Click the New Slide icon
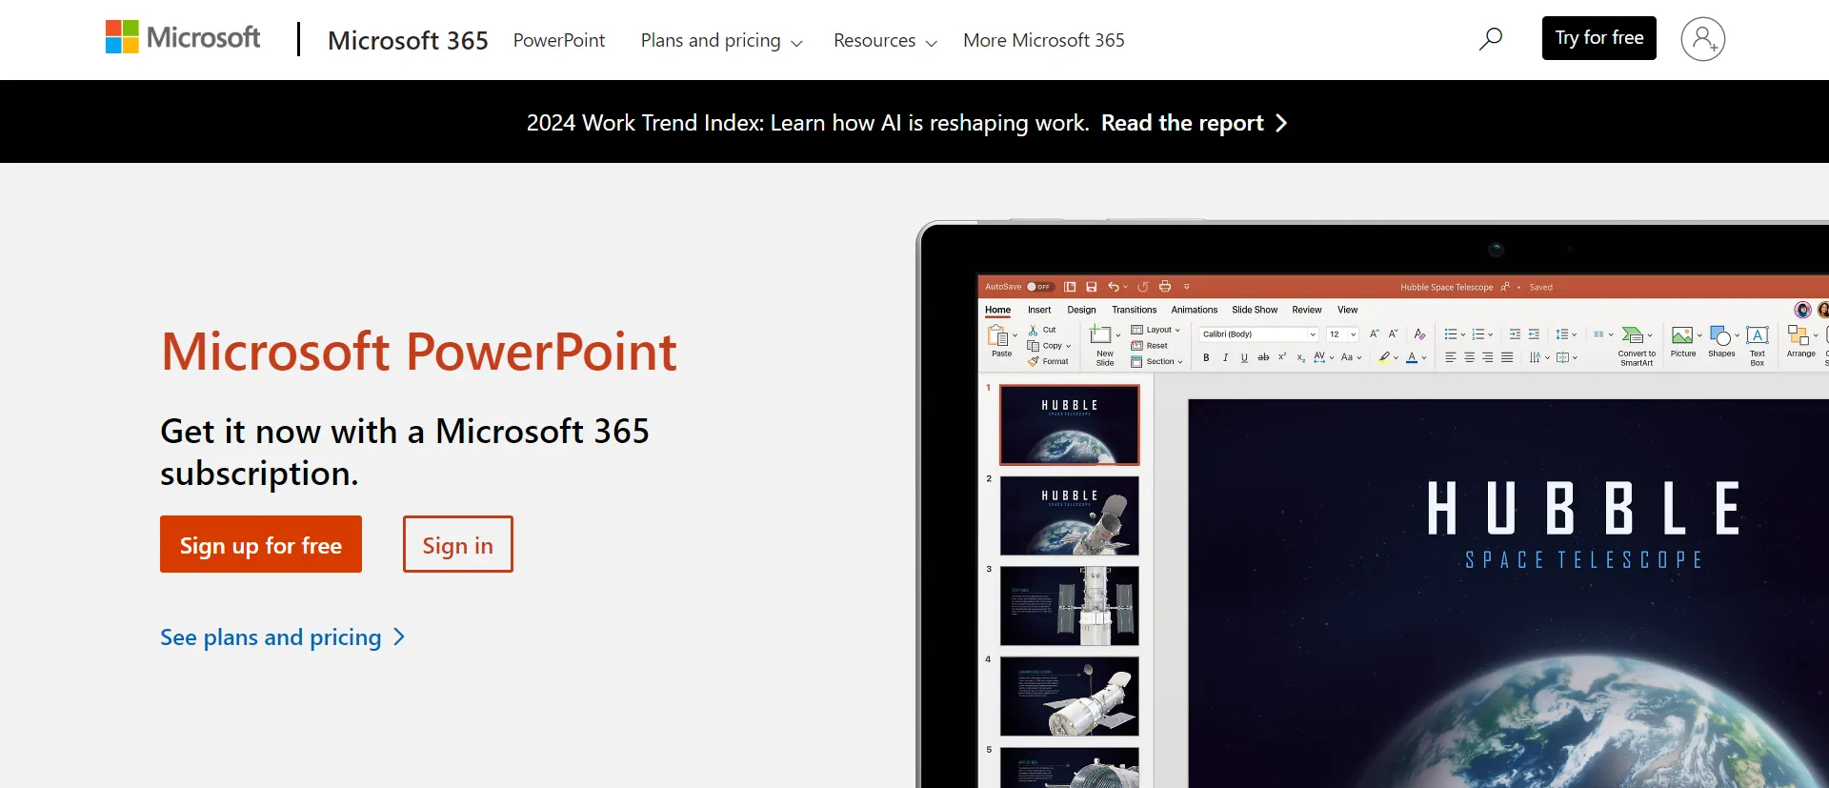Screen dimensions: 1829x788 pyautogui.click(x=1100, y=334)
